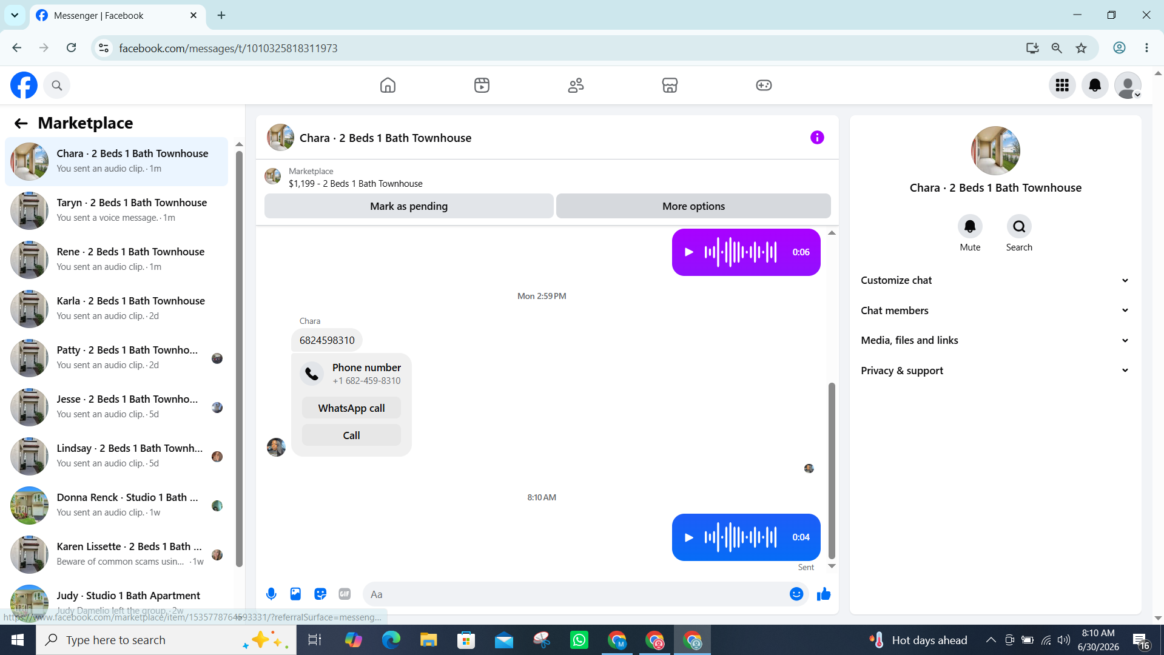Open Chrome tab search dropdown arrow
Image resolution: width=1164 pixels, height=655 pixels.
point(15,15)
